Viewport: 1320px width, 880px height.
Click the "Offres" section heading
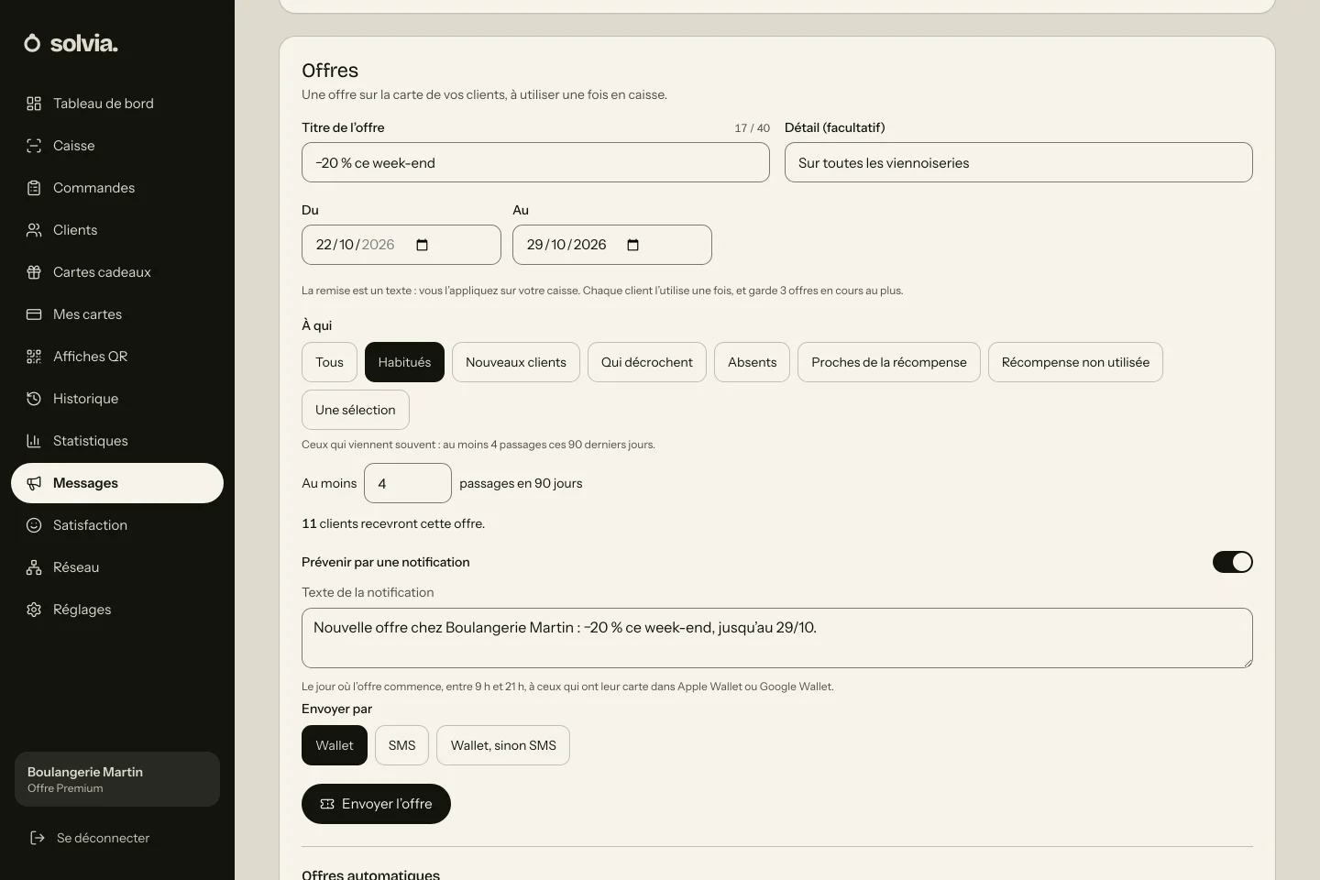[330, 71]
